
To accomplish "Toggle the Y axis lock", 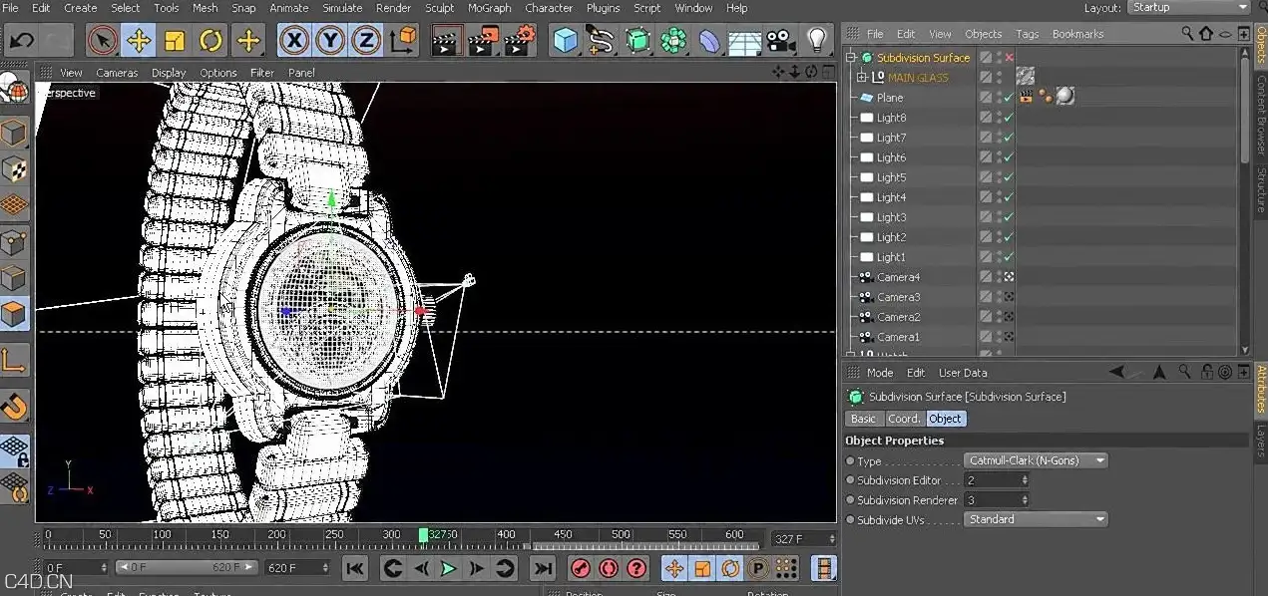I will (x=330, y=41).
